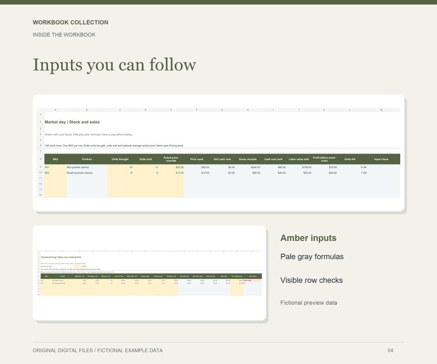Select the 'A01' SKU cell
Image resolution: width=437 pixels, height=364 pixels.
click(56, 167)
